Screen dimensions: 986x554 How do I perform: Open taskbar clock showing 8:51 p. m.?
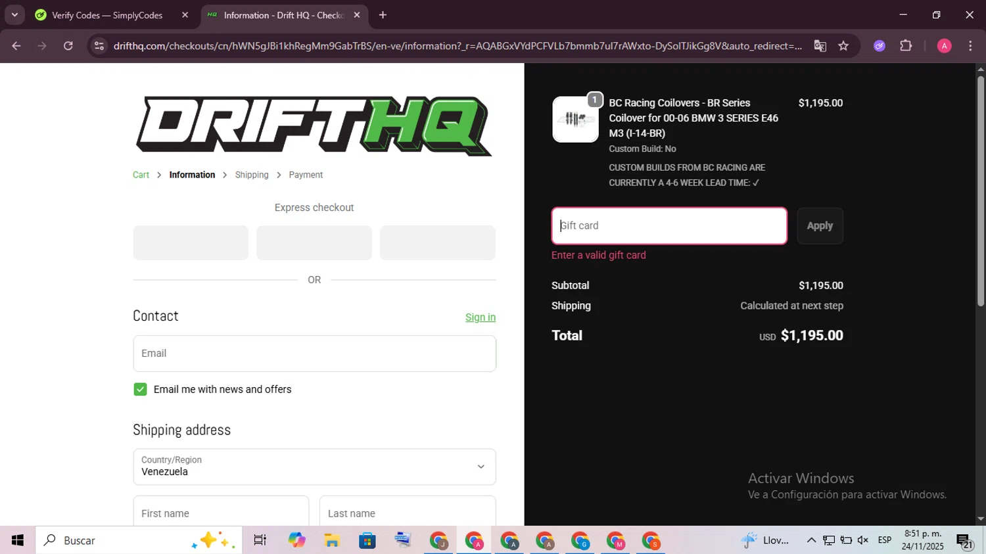tap(923, 540)
